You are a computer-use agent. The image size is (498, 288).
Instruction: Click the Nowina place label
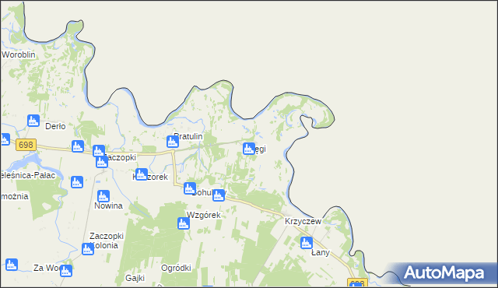(x=108, y=205)
